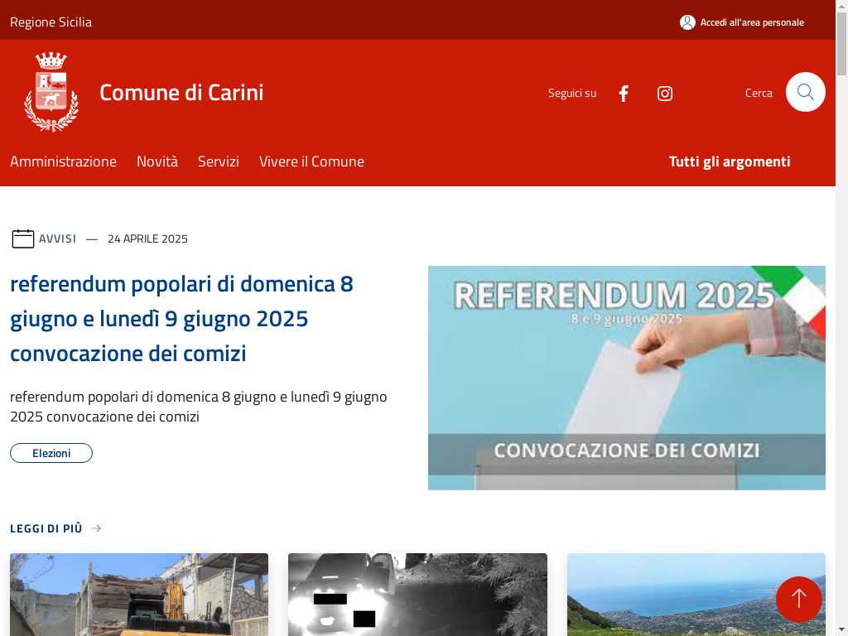This screenshot has height=636, width=848.
Task: Click the referendum summary paragraph text
Action: click(x=199, y=407)
